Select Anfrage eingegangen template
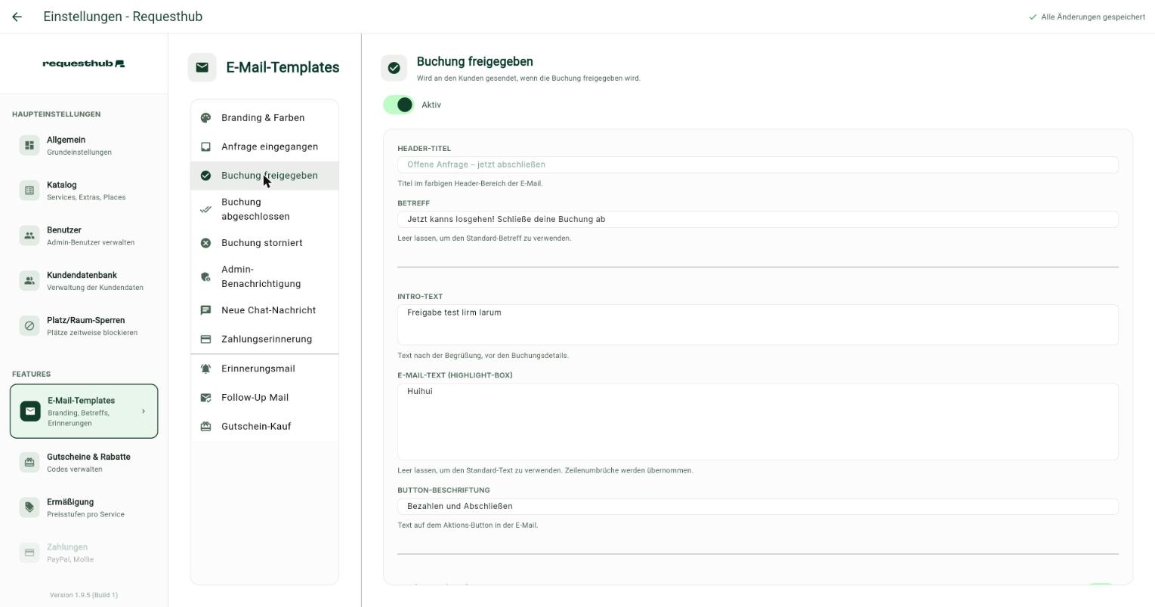This screenshot has width=1155, height=607. click(264, 146)
